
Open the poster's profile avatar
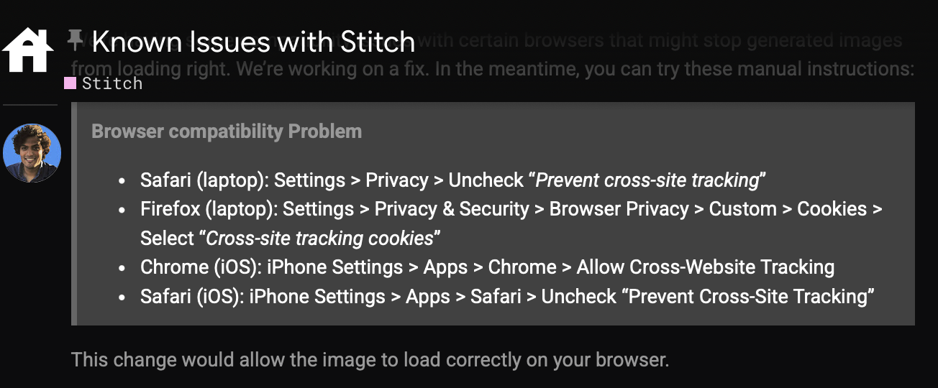tap(32, 153)
